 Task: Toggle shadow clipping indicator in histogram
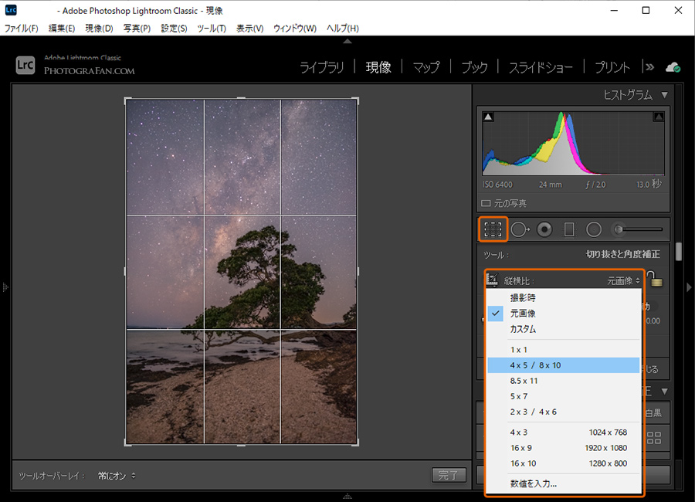tap(488, 117)
